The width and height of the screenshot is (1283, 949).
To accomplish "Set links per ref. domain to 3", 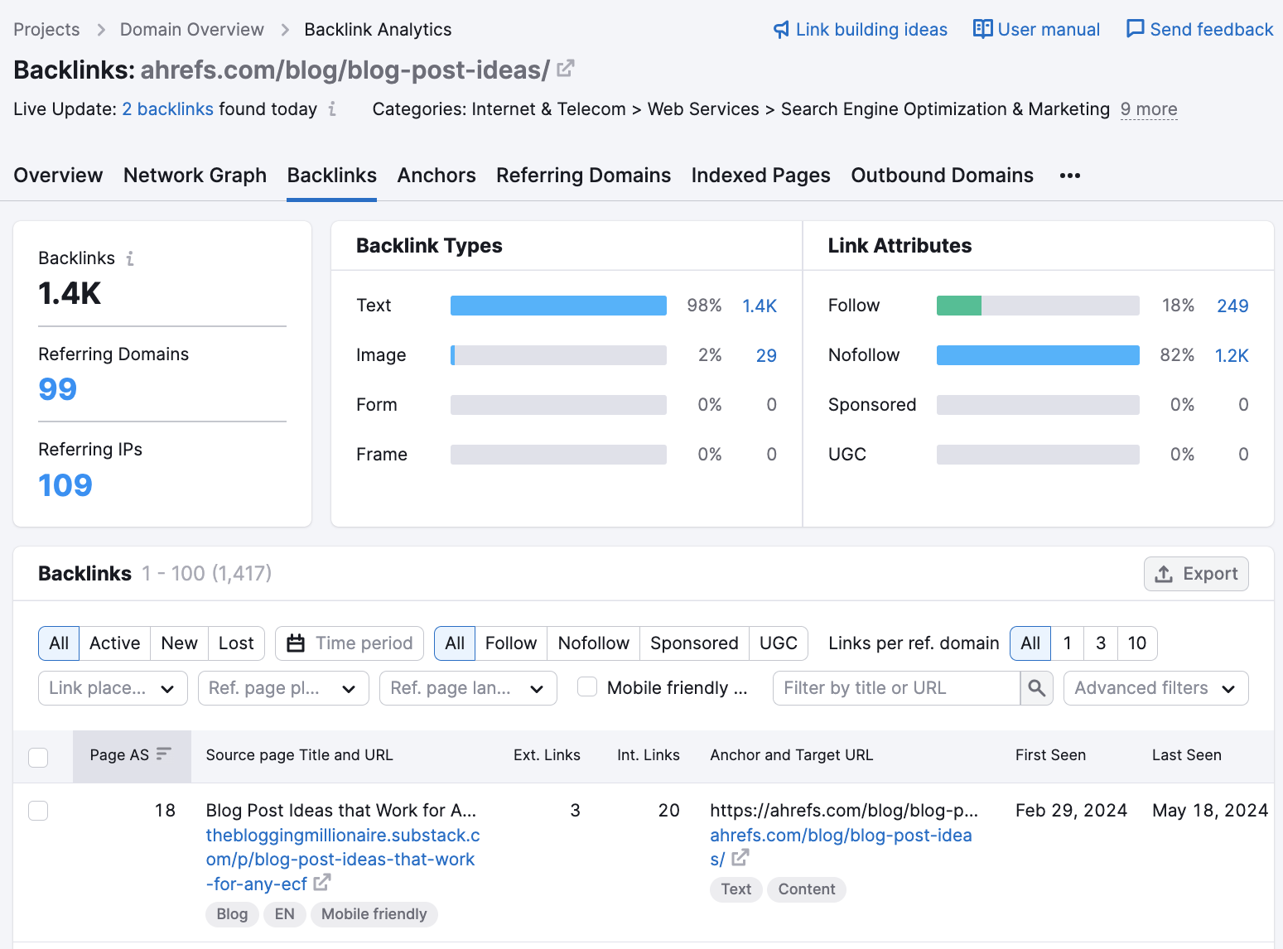I will pos(1101,643).
